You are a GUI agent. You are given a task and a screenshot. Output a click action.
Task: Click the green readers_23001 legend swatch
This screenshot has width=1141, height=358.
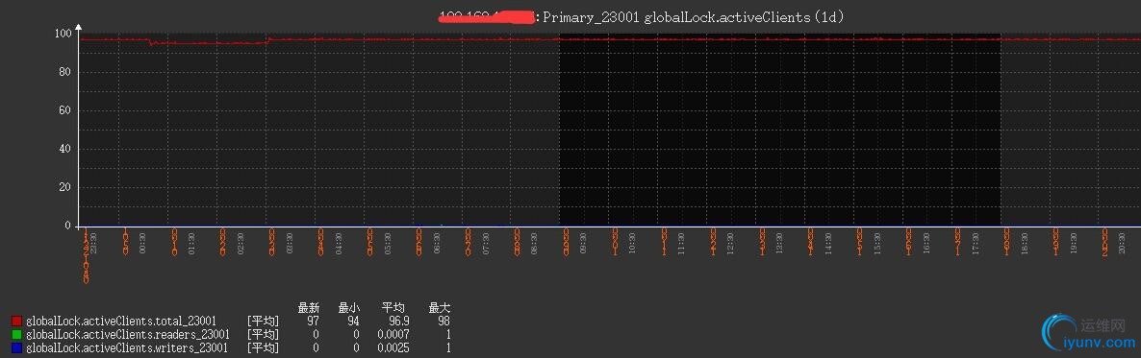pos(16,334)
